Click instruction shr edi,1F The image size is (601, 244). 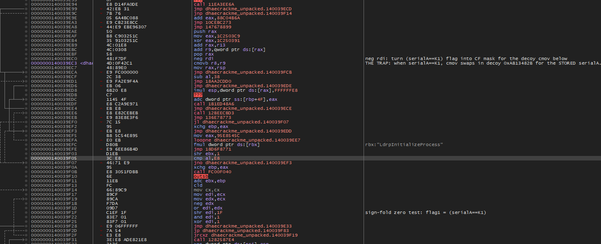208,212
